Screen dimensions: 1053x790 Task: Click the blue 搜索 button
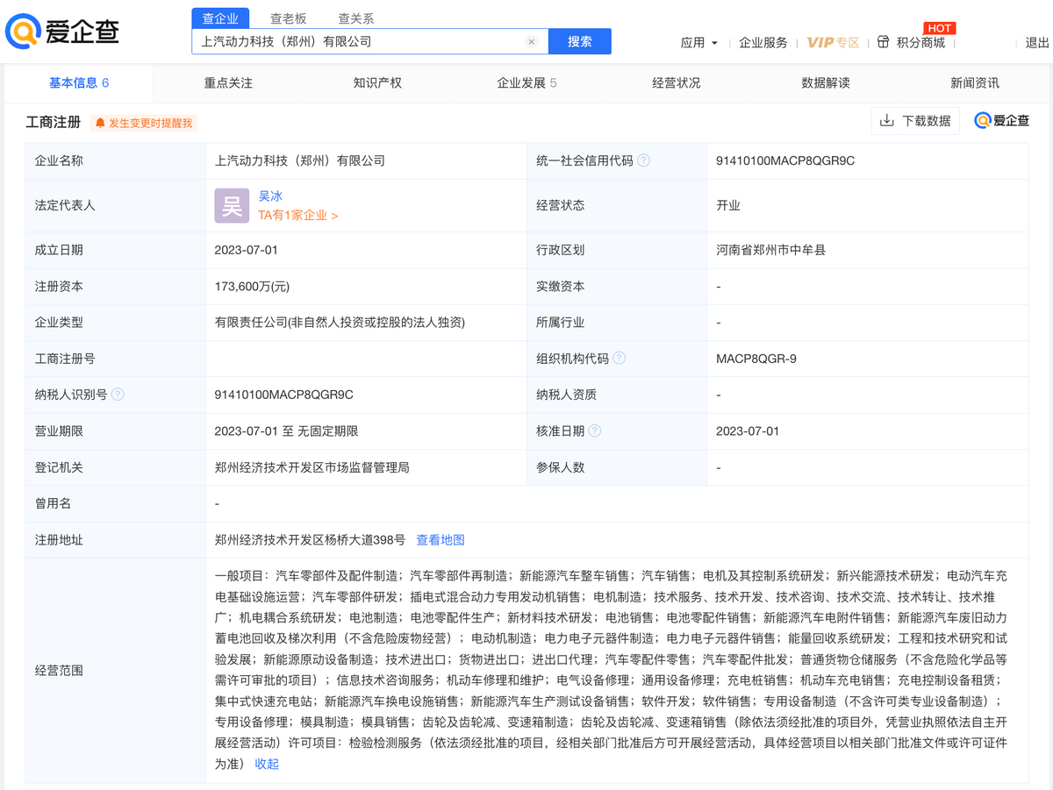(580, 41)
